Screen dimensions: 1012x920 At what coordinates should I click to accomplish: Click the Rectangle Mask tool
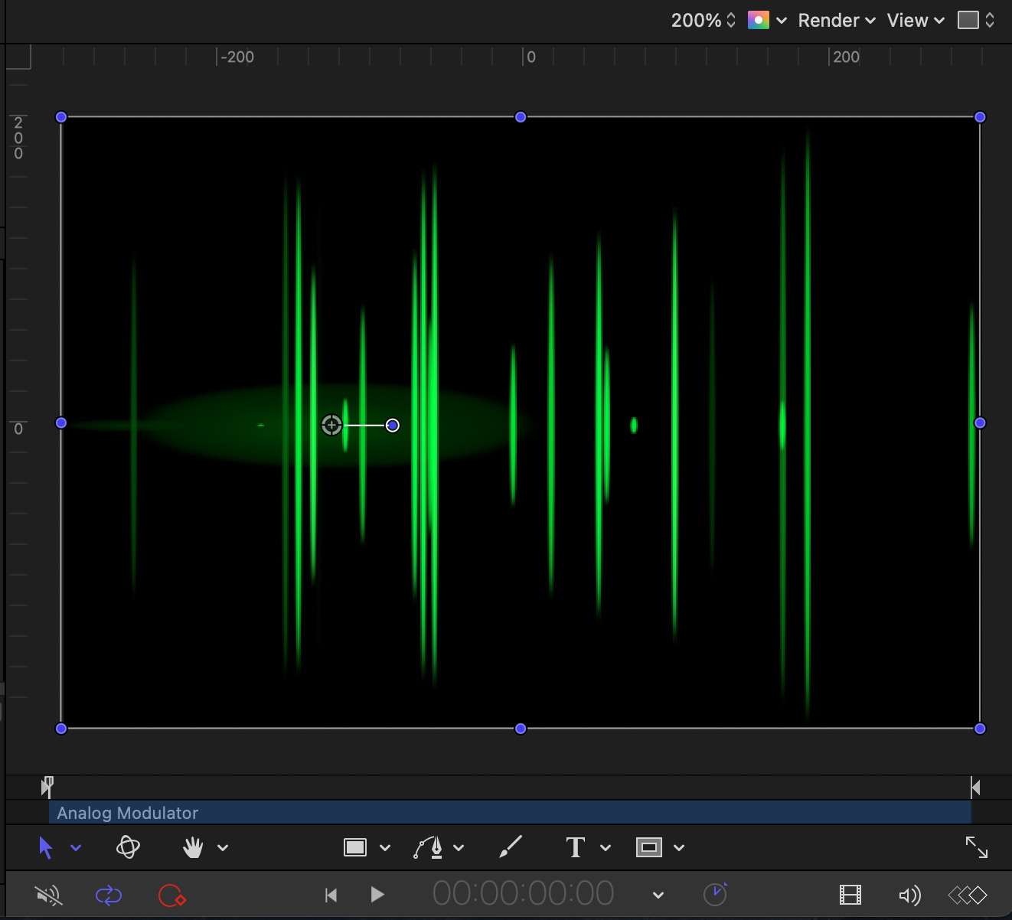[x=648, y=847]
